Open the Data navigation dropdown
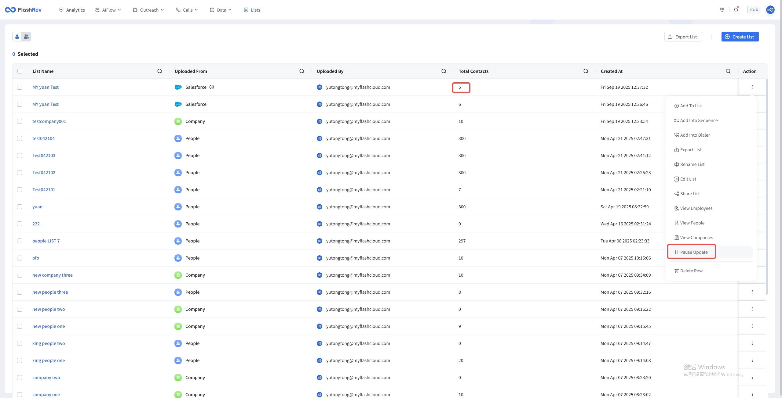The width and height of the screenshot is (782, 398). 221,10
